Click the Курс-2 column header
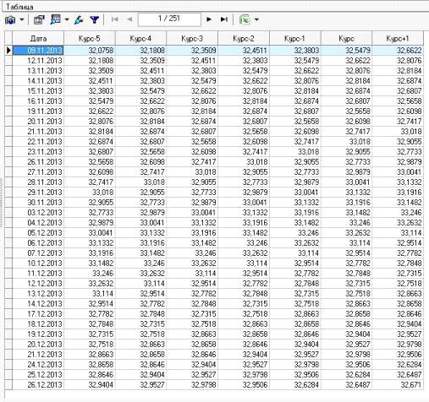The height and width of the screenshot is (402, 429). 244,39
